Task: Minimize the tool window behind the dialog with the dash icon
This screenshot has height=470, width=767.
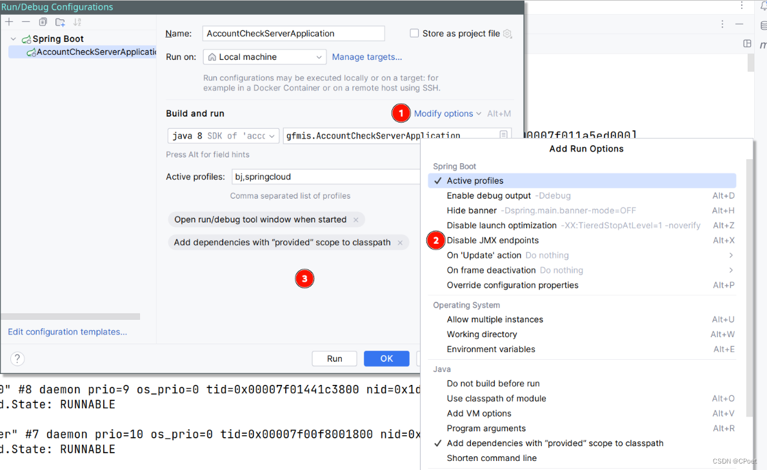Action: point(739,24)
